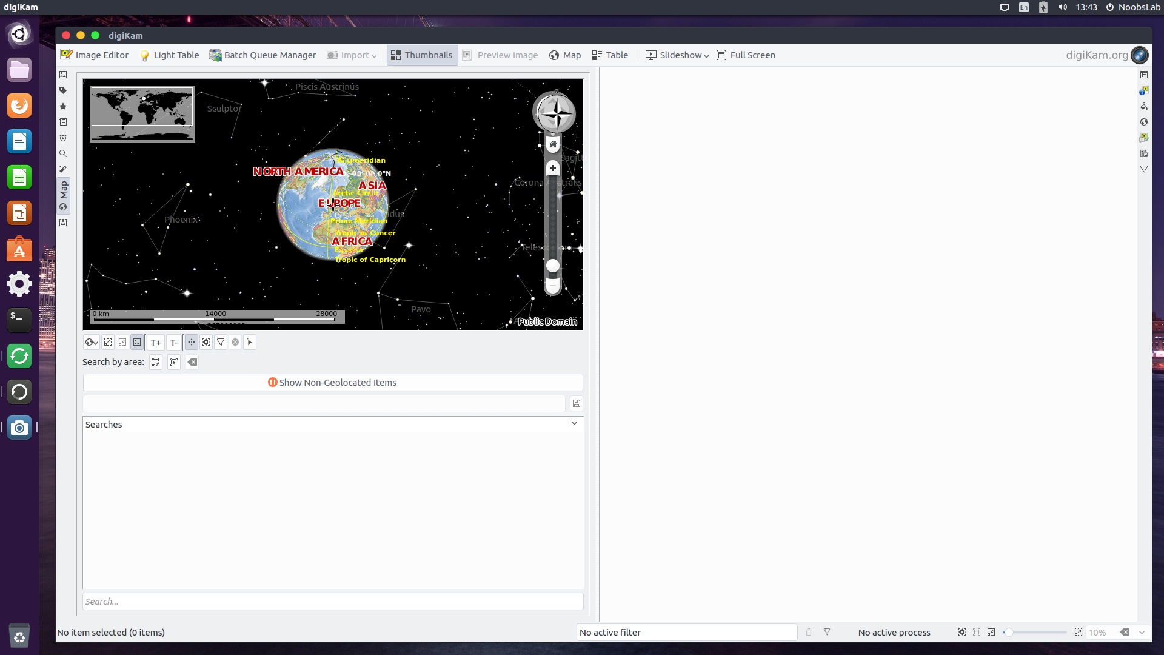The image size is (1164, 655).
Task: Select the Labels star icon on left sidebar
Action: click(x=63, y=106)
